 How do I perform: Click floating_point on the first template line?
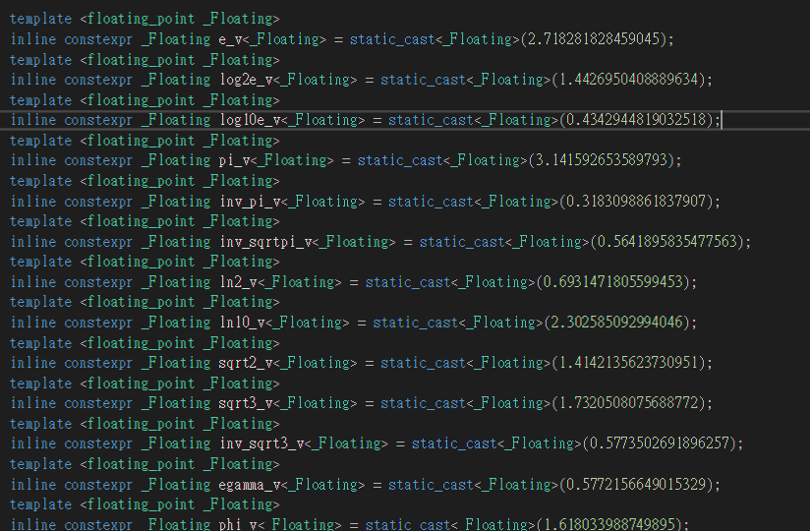tap(142, 19)
